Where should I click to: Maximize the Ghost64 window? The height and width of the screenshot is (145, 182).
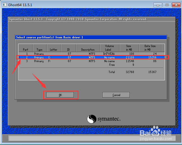(167, 5)
